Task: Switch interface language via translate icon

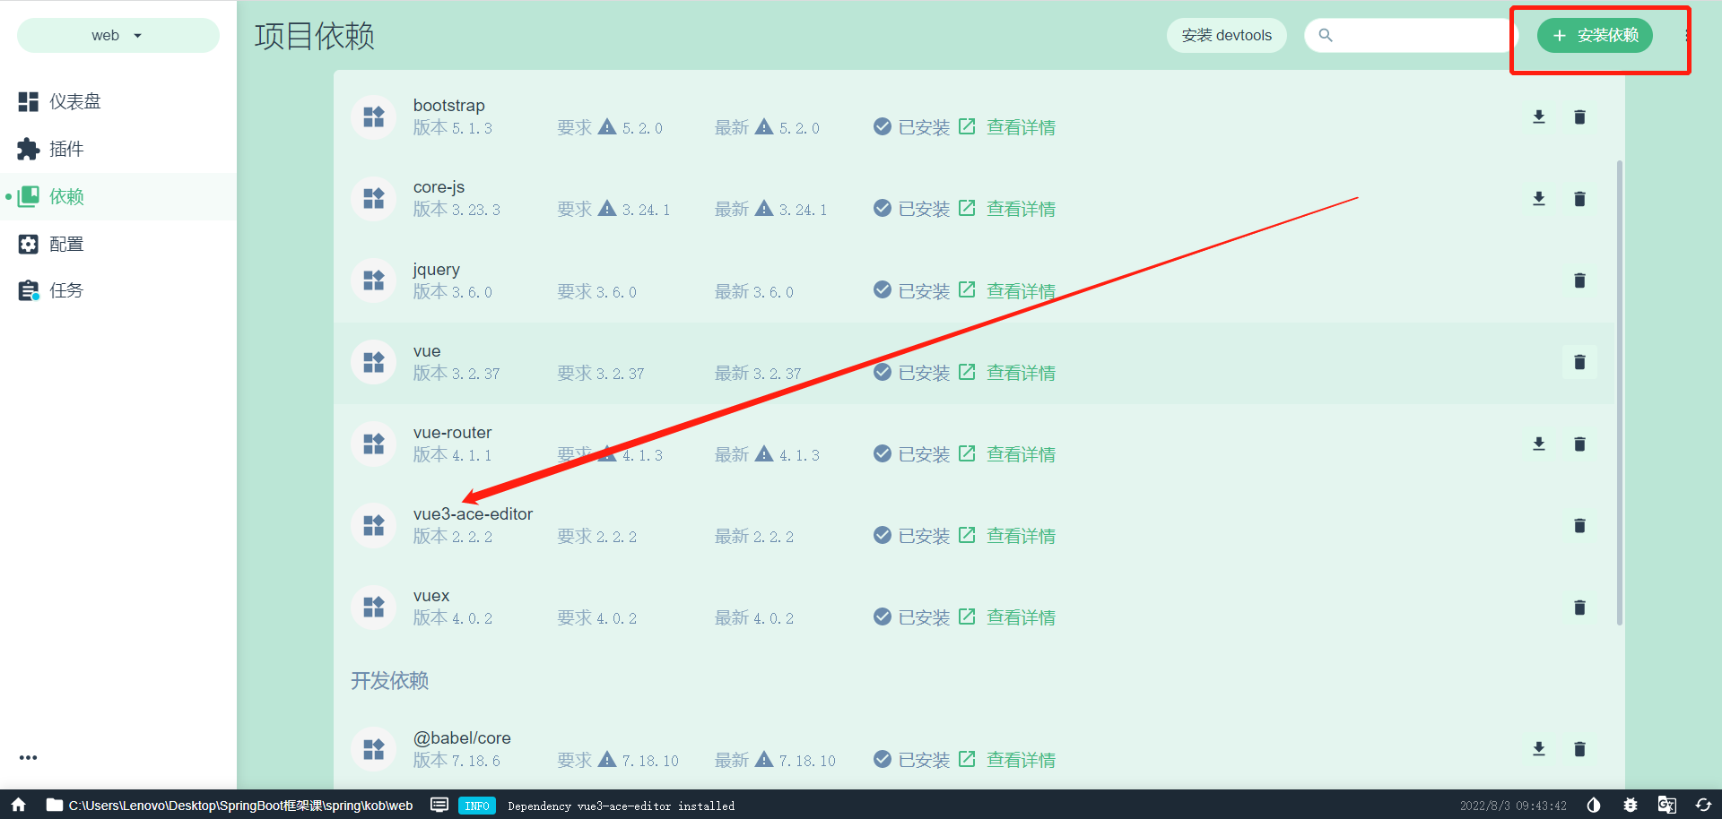Action: tap(1667, 805)
